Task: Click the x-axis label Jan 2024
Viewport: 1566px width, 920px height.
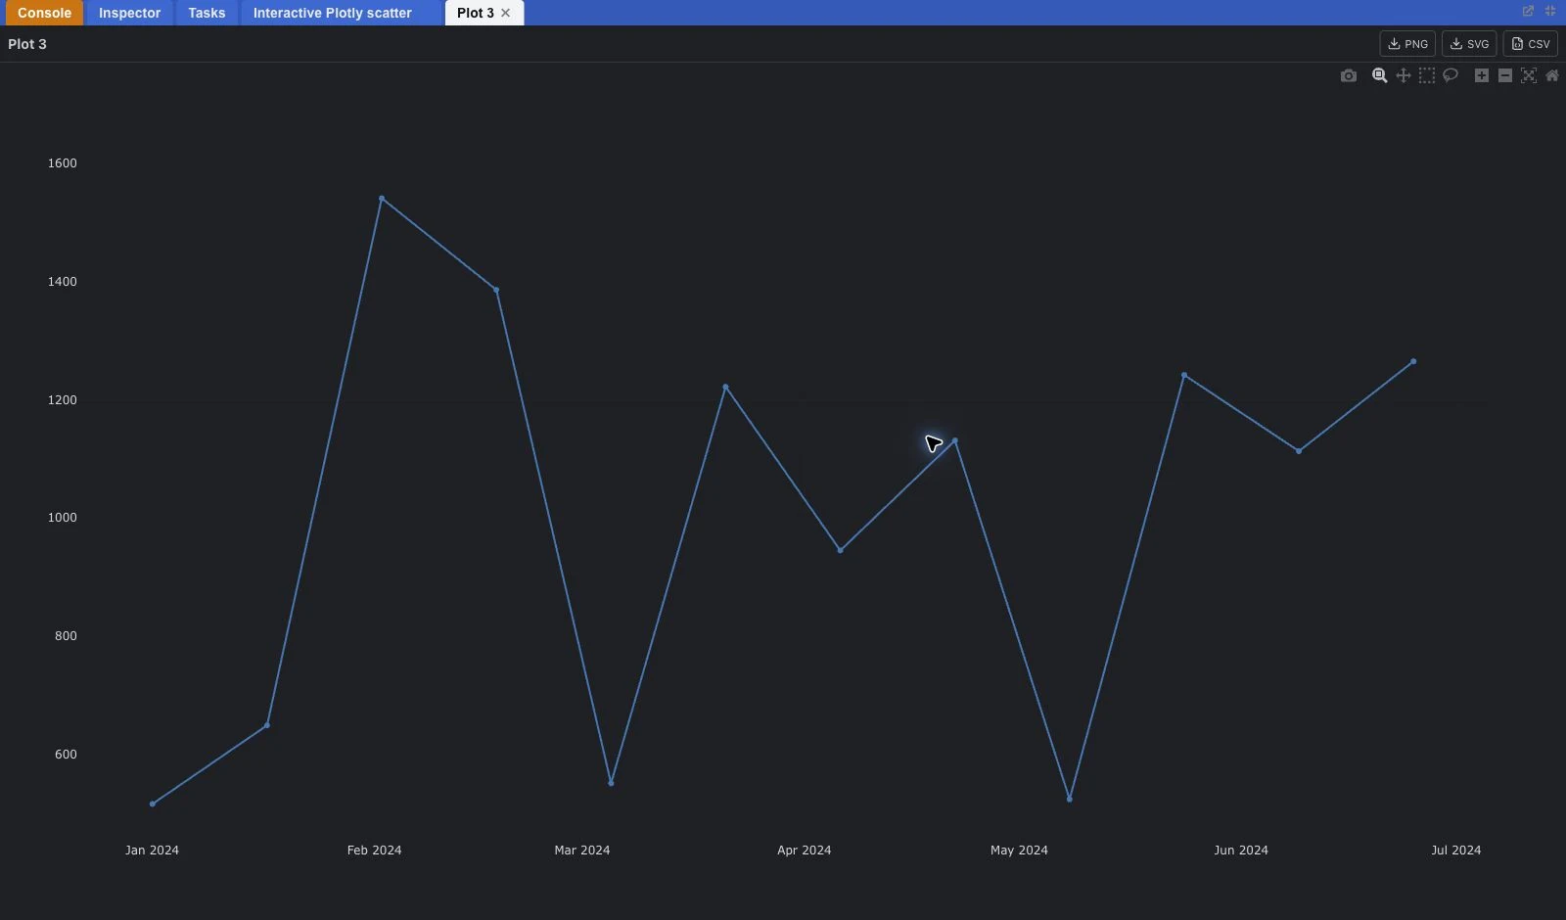Action: pyautogui.click(x=152, y=851)
